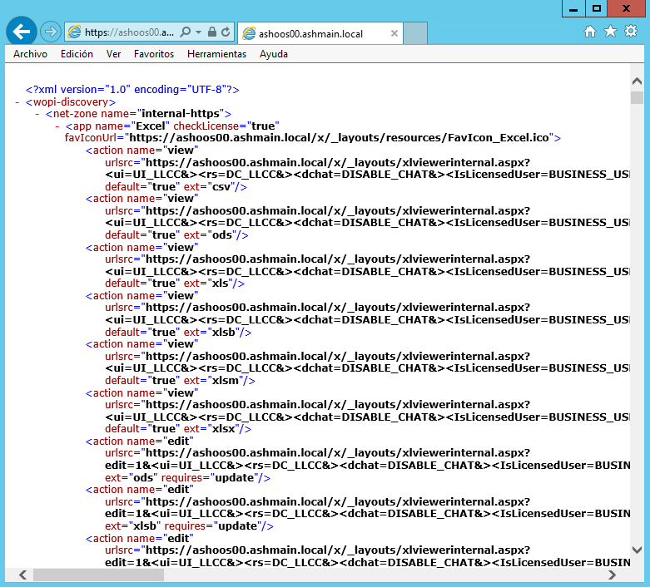
Task: Click the first action name="edit" line
Action: tap(139, 441)
